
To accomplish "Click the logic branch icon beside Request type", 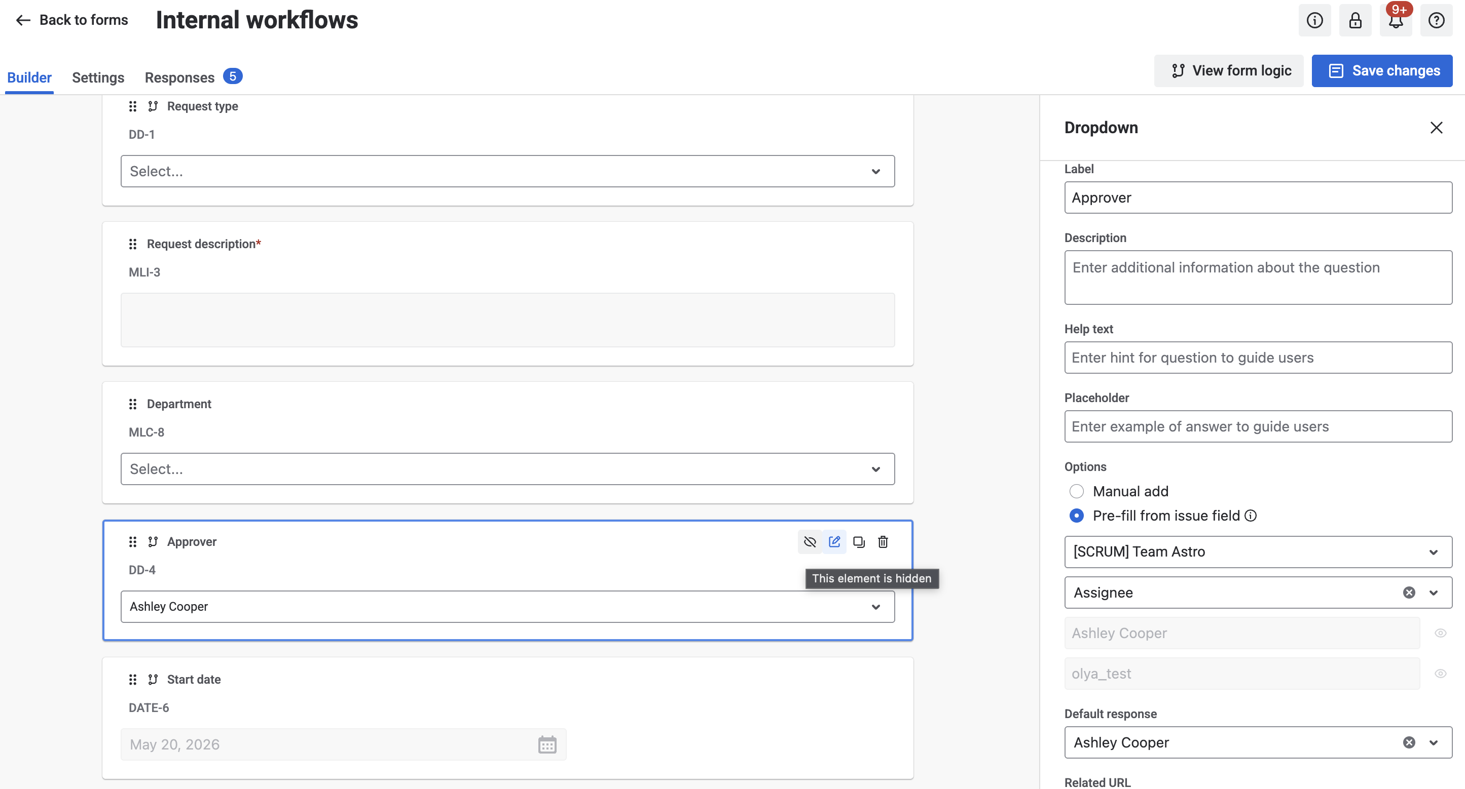I will [153, 106].
